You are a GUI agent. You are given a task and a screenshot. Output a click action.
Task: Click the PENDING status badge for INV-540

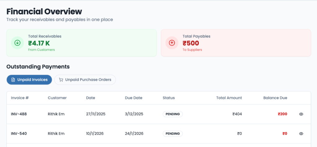173,134
